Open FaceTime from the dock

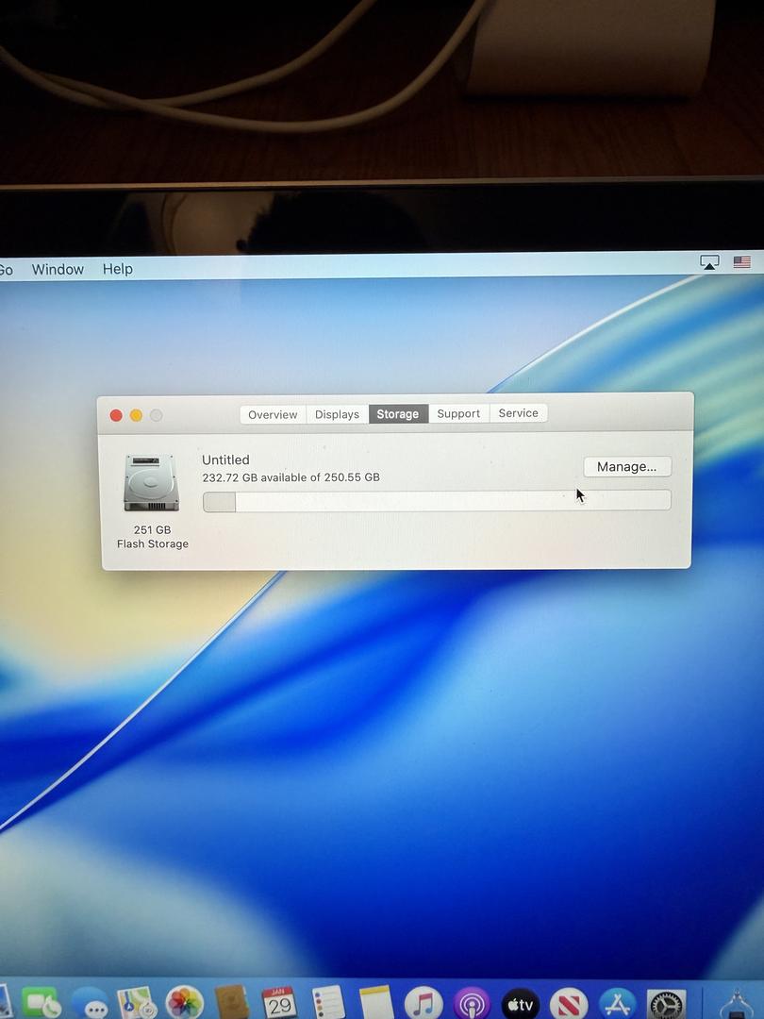[x=40, y=1003]
